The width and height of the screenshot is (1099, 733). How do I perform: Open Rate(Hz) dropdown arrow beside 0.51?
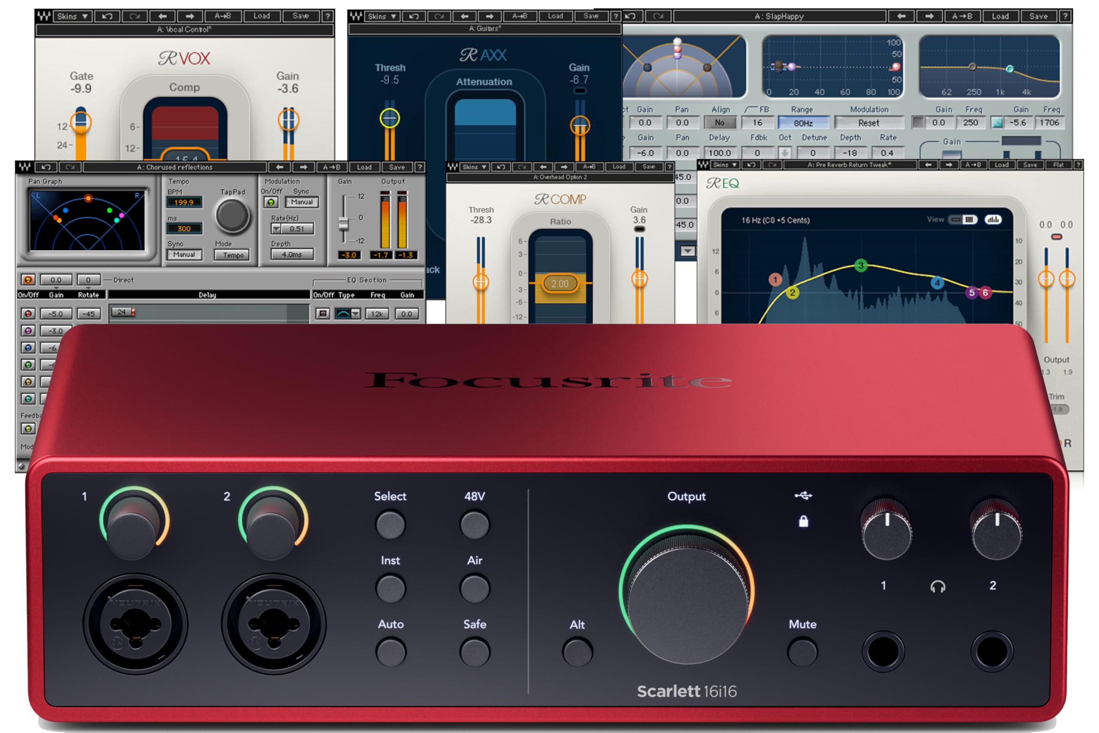(276, 229)
